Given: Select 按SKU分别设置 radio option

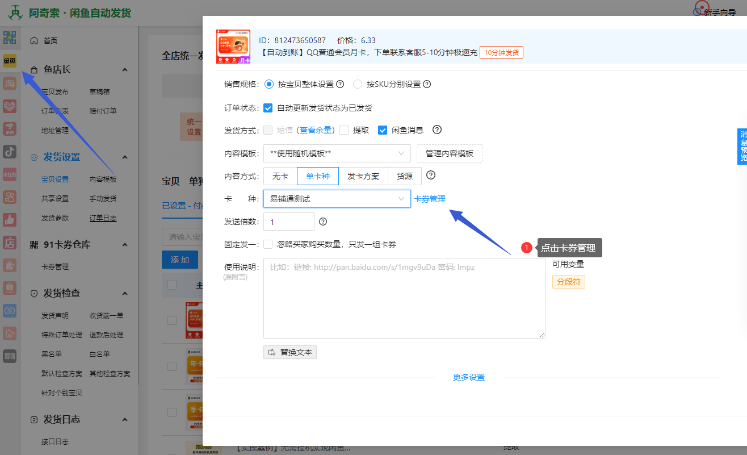Looking at the screenshot, I should click(x=358, y=84).
